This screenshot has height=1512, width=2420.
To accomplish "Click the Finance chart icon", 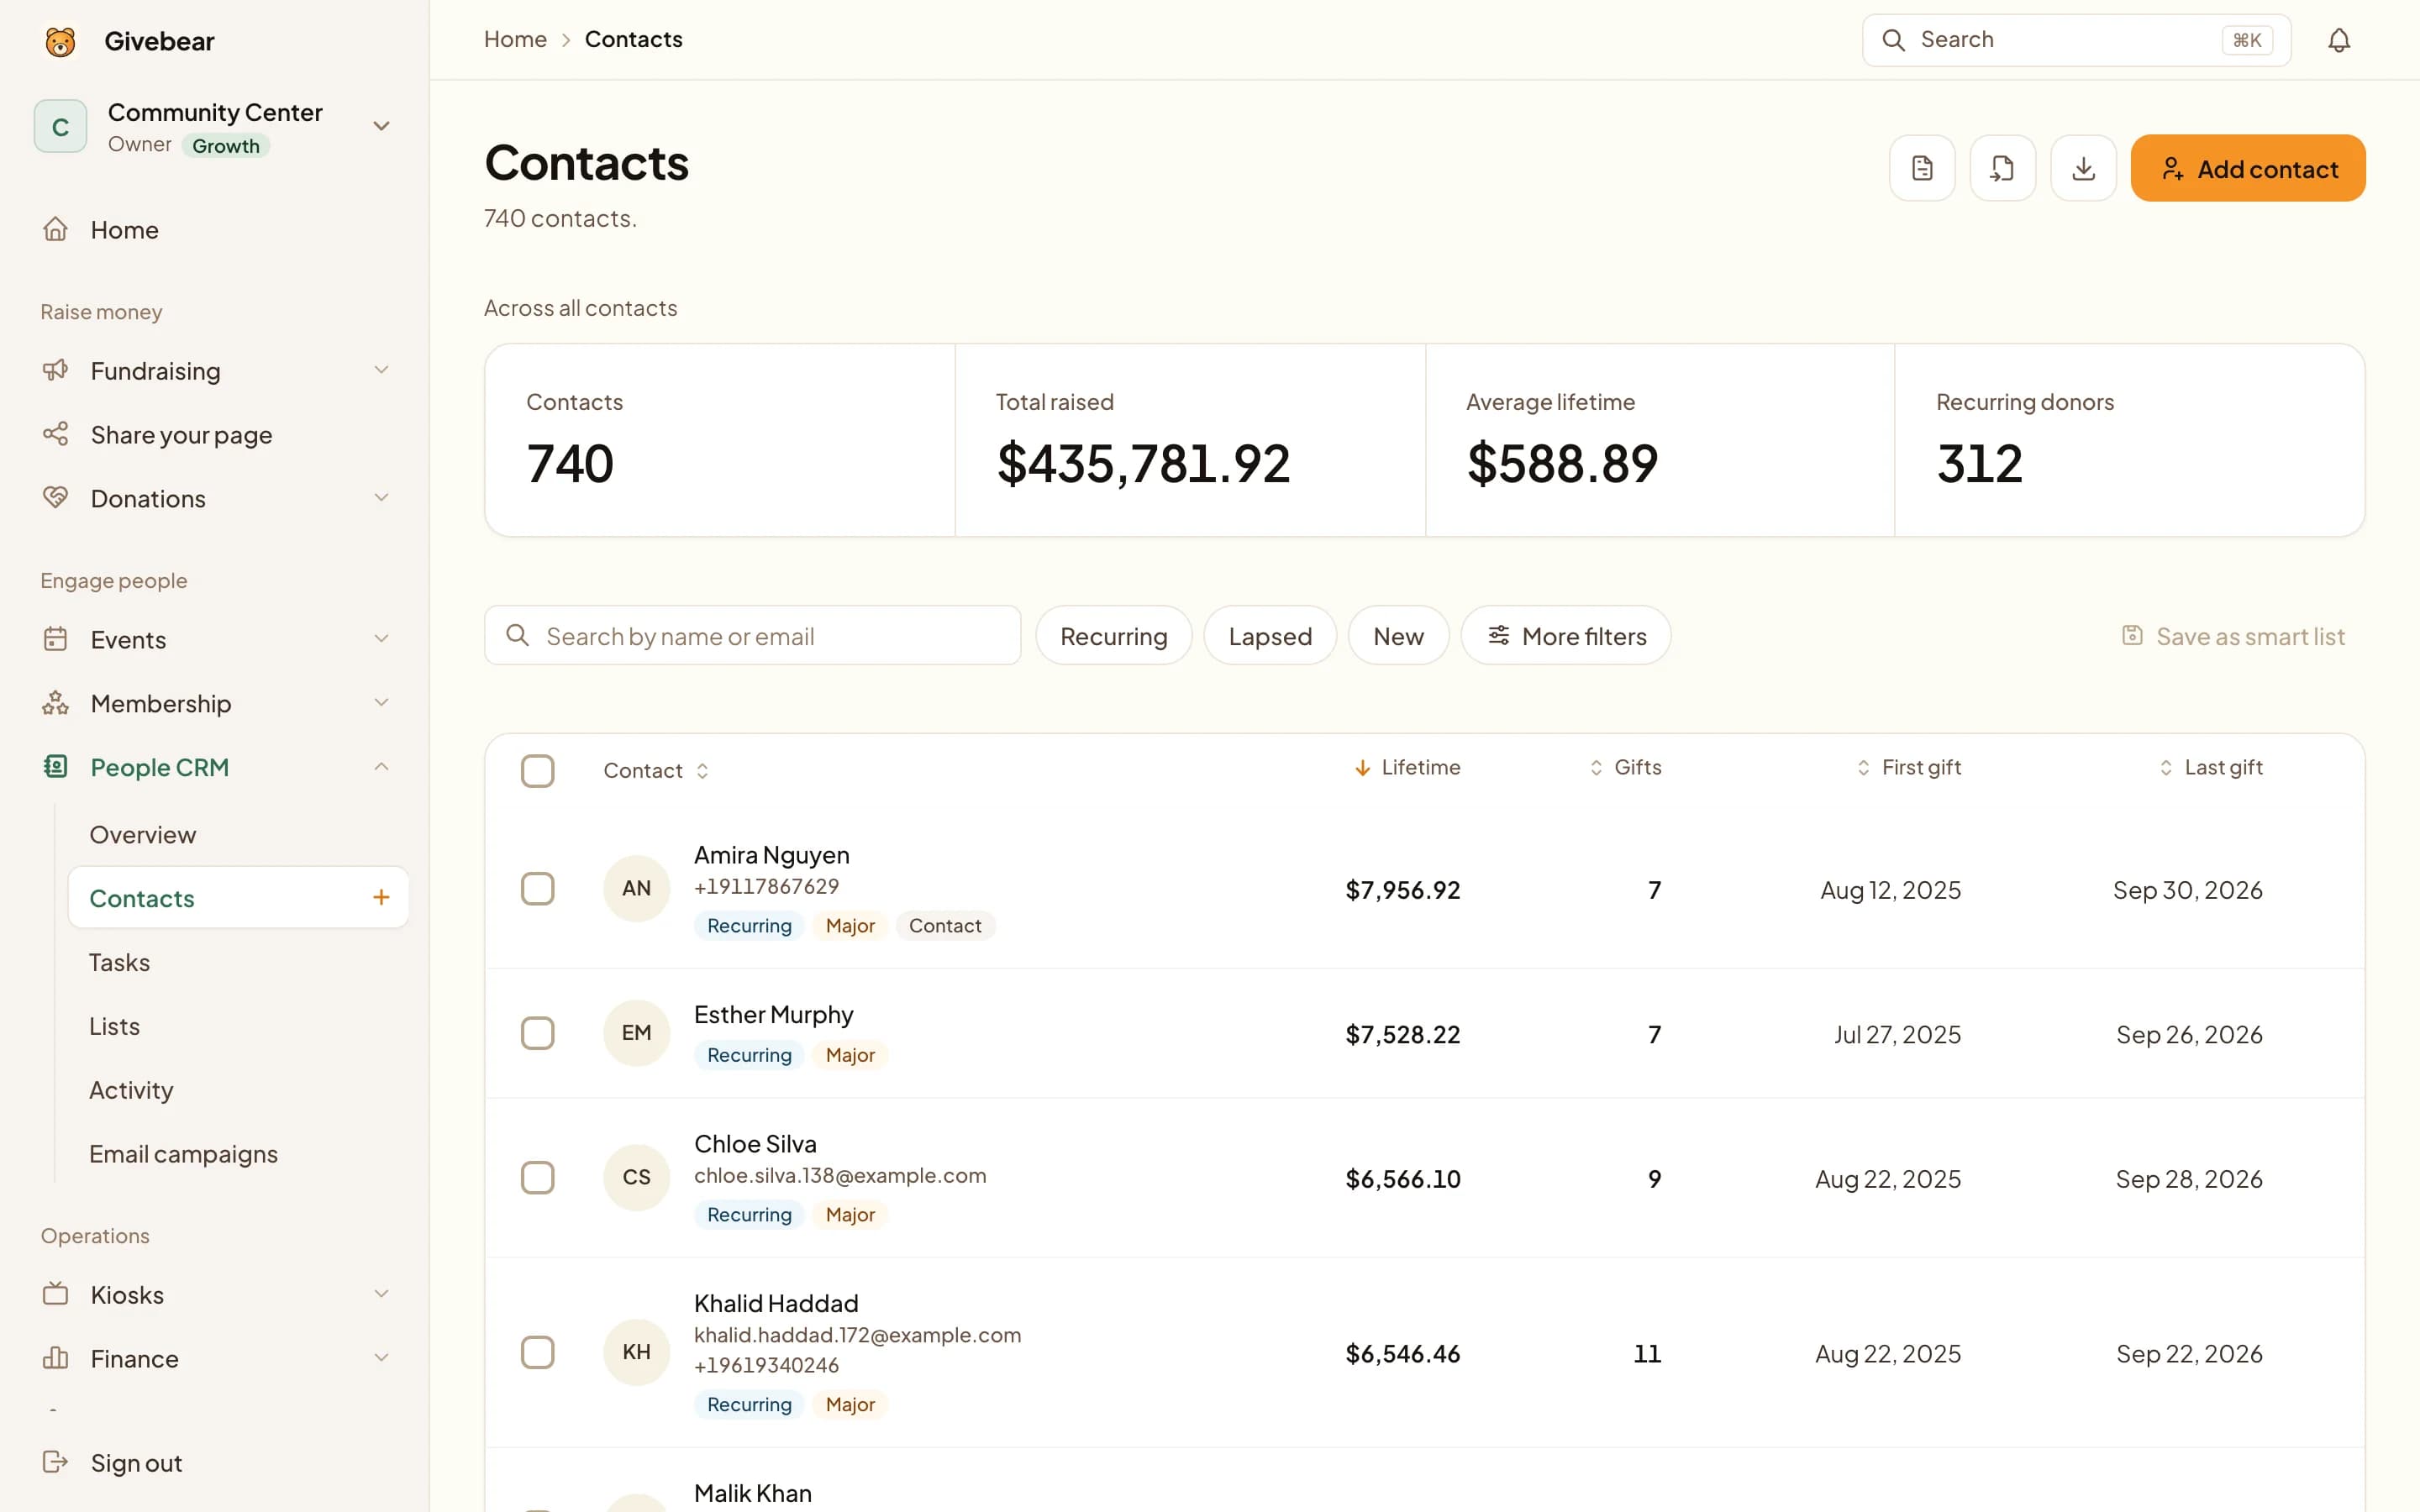I will [x=55, y=1358].
